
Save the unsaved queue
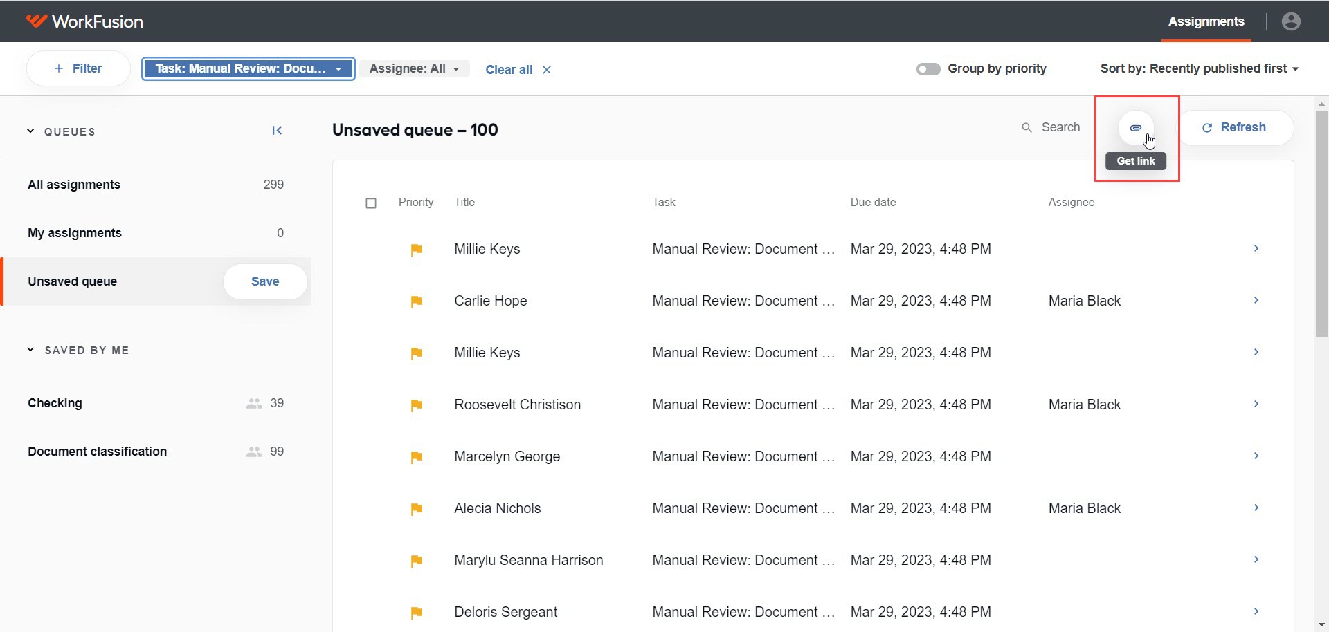point(265,281)
